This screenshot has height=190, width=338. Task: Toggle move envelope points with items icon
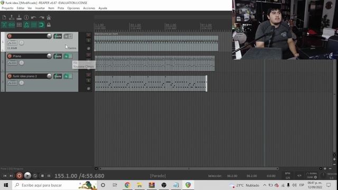pyautogui.click(x=26, y=25)
